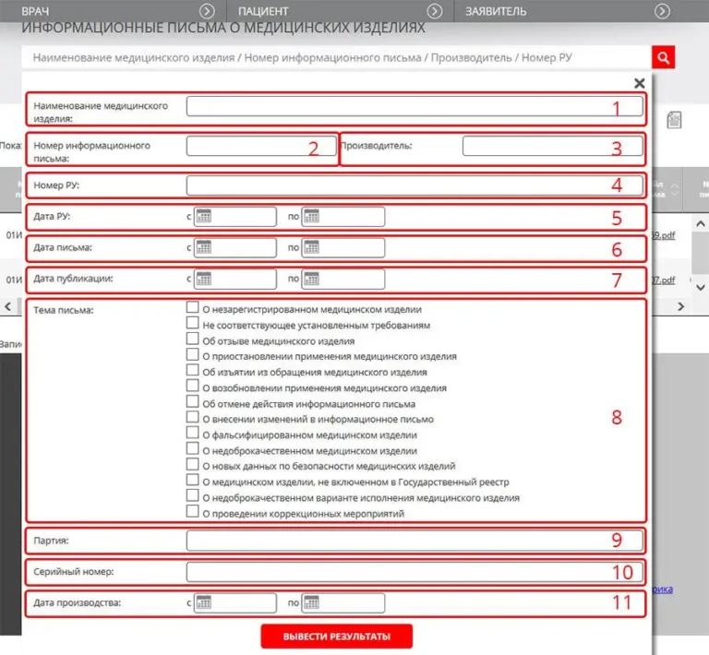Open the 'по' calendar for Дата производства
709x655 pixels.
tap(311, 602)
